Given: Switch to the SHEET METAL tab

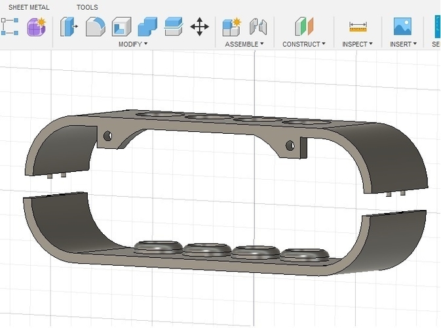Looking at the screenshot, I should (29, 7).
